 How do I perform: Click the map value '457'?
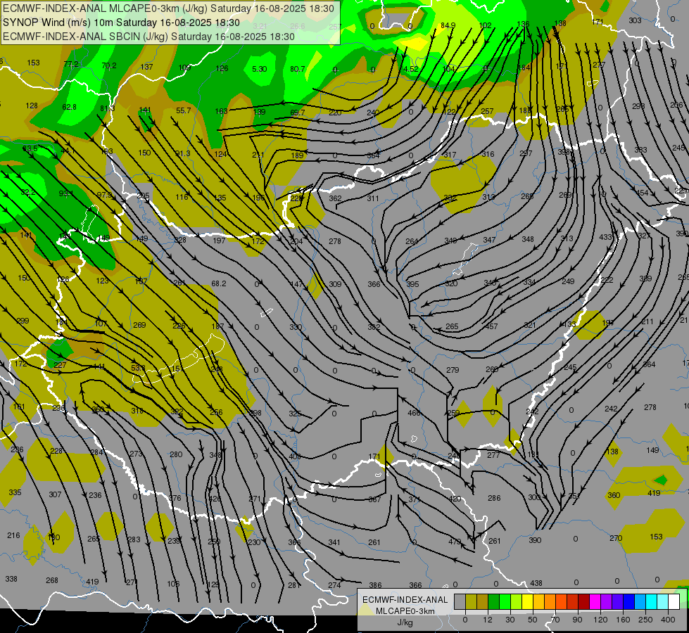click(491, 326)
